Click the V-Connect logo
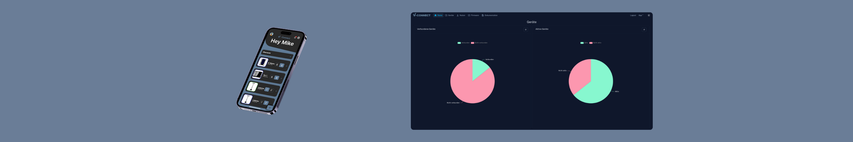 [x=422, y=15]
